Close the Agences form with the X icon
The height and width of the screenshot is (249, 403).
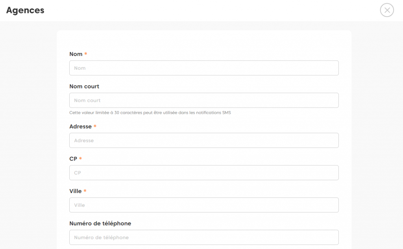tap(387, 10)
